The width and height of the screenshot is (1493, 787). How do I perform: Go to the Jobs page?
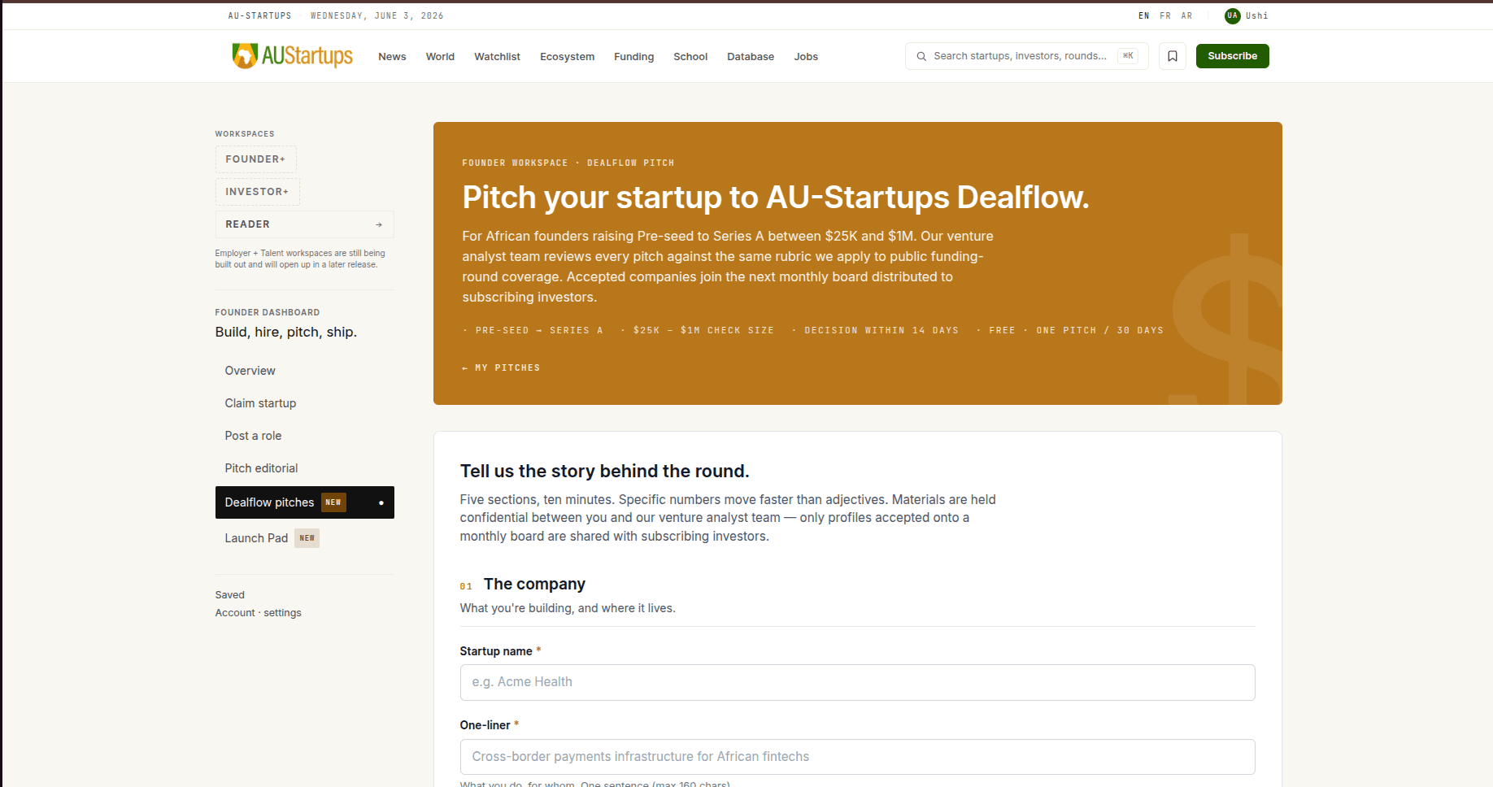(x=806, y=56)
